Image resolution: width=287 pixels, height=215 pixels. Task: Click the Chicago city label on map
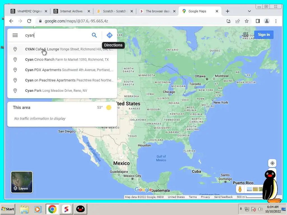pyautogui.click(x=169, y=92)
